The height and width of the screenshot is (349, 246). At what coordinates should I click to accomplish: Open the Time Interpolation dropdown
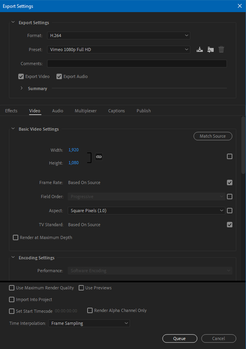(89, 323)
